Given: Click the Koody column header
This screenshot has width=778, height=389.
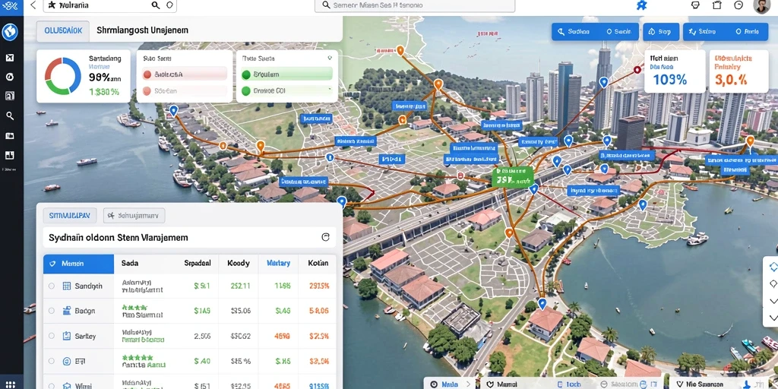Looking at the screenshot, I should coord(238,264).
